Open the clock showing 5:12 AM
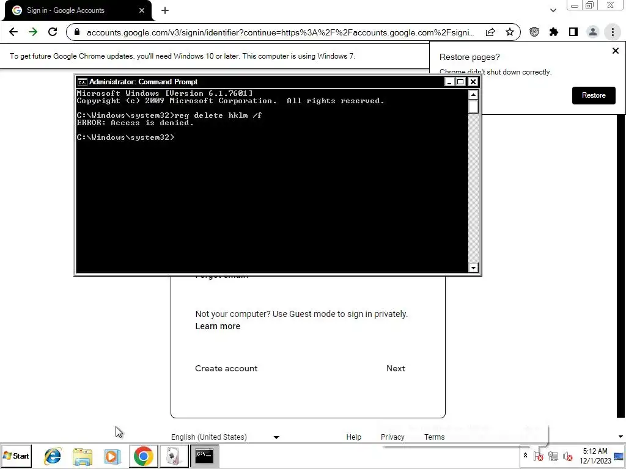Screen dimensions: 626x469 pos(595,456)
